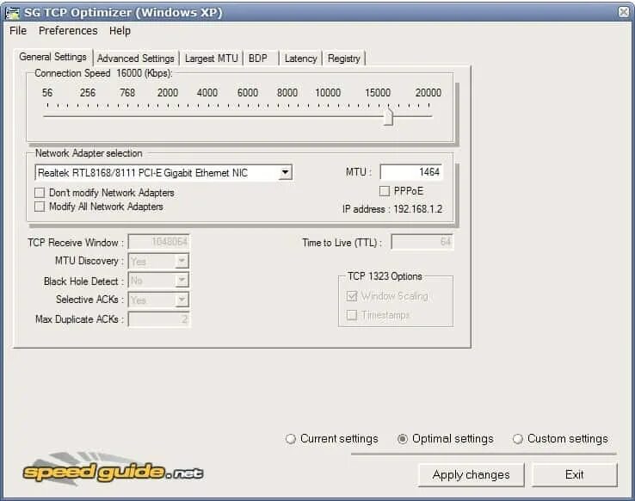Open the File menu
Image resolution: width=635 pixels, height=501 pixels.
point(18,31)
